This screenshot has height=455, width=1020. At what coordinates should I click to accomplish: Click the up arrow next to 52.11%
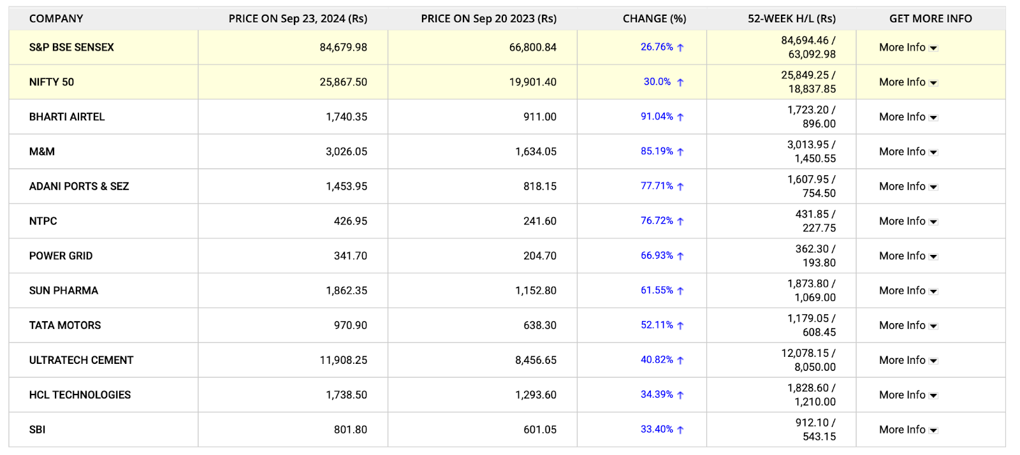pos(680,325)
